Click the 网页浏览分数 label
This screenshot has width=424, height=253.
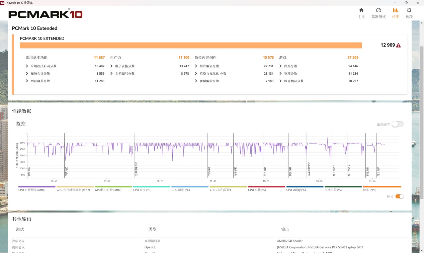click(40, 81)
